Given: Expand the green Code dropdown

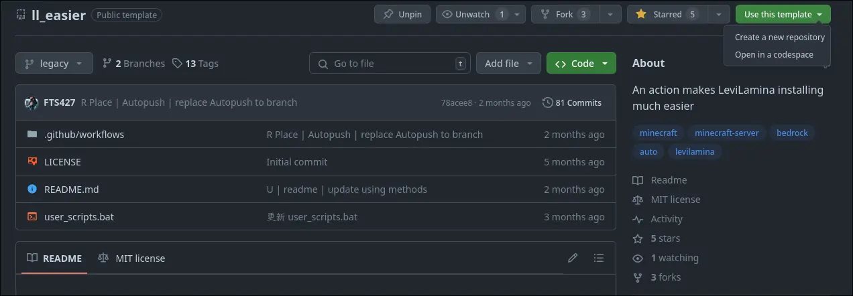Looking at the screenshot, I should pyautogui.click(x=581, y=64).
